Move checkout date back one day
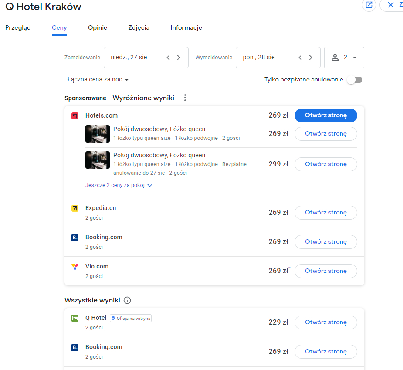The width and height of the screenshot is (403, 370). pyautogui.click(x=300, y=58)
